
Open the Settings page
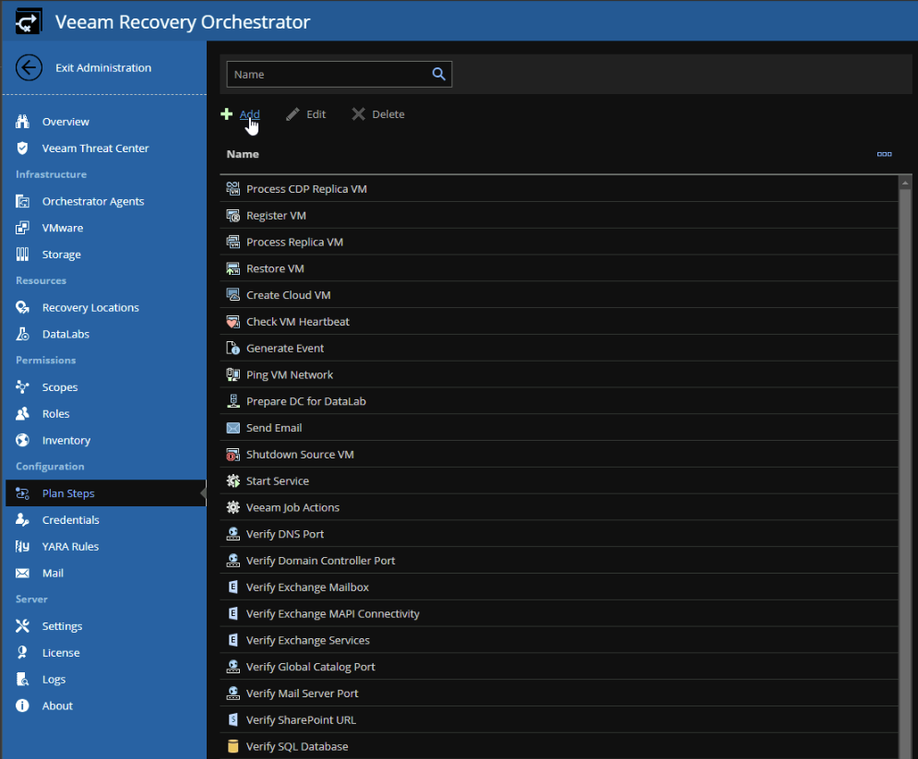pyautogui.click(x=62, y=626)
